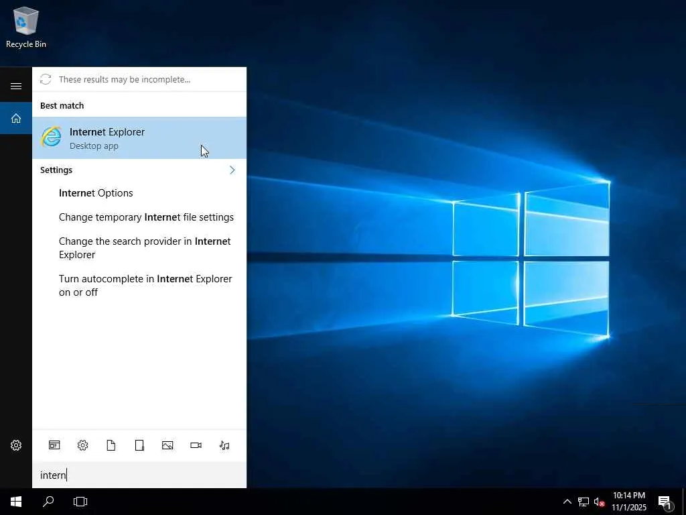This screenshot has height=515, width=686.
Task: Expand the Settings results category arrow
Action: tap(232, 170)
